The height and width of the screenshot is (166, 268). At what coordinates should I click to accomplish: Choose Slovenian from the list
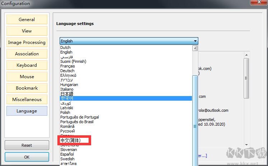[126, 150]
